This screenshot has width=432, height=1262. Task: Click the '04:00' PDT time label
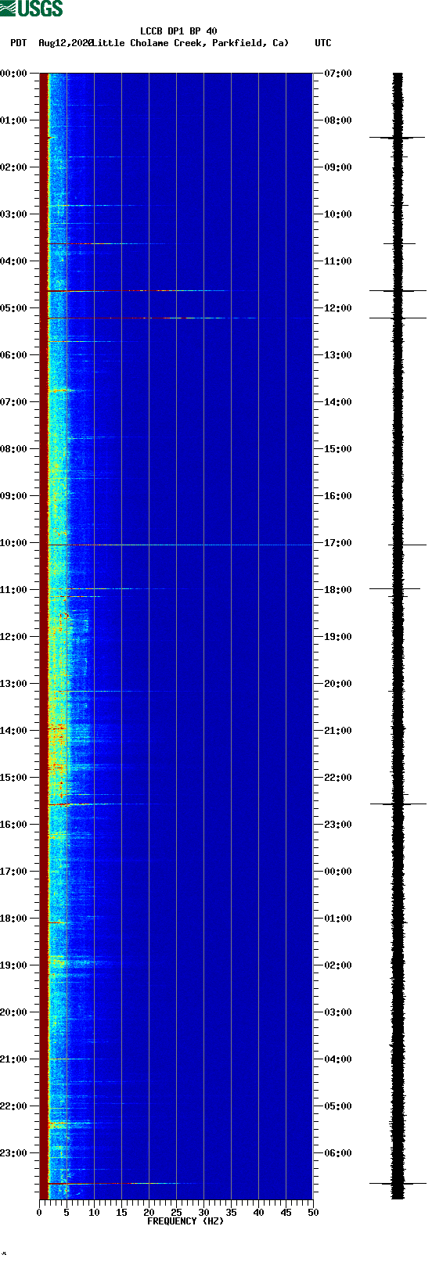14,261
